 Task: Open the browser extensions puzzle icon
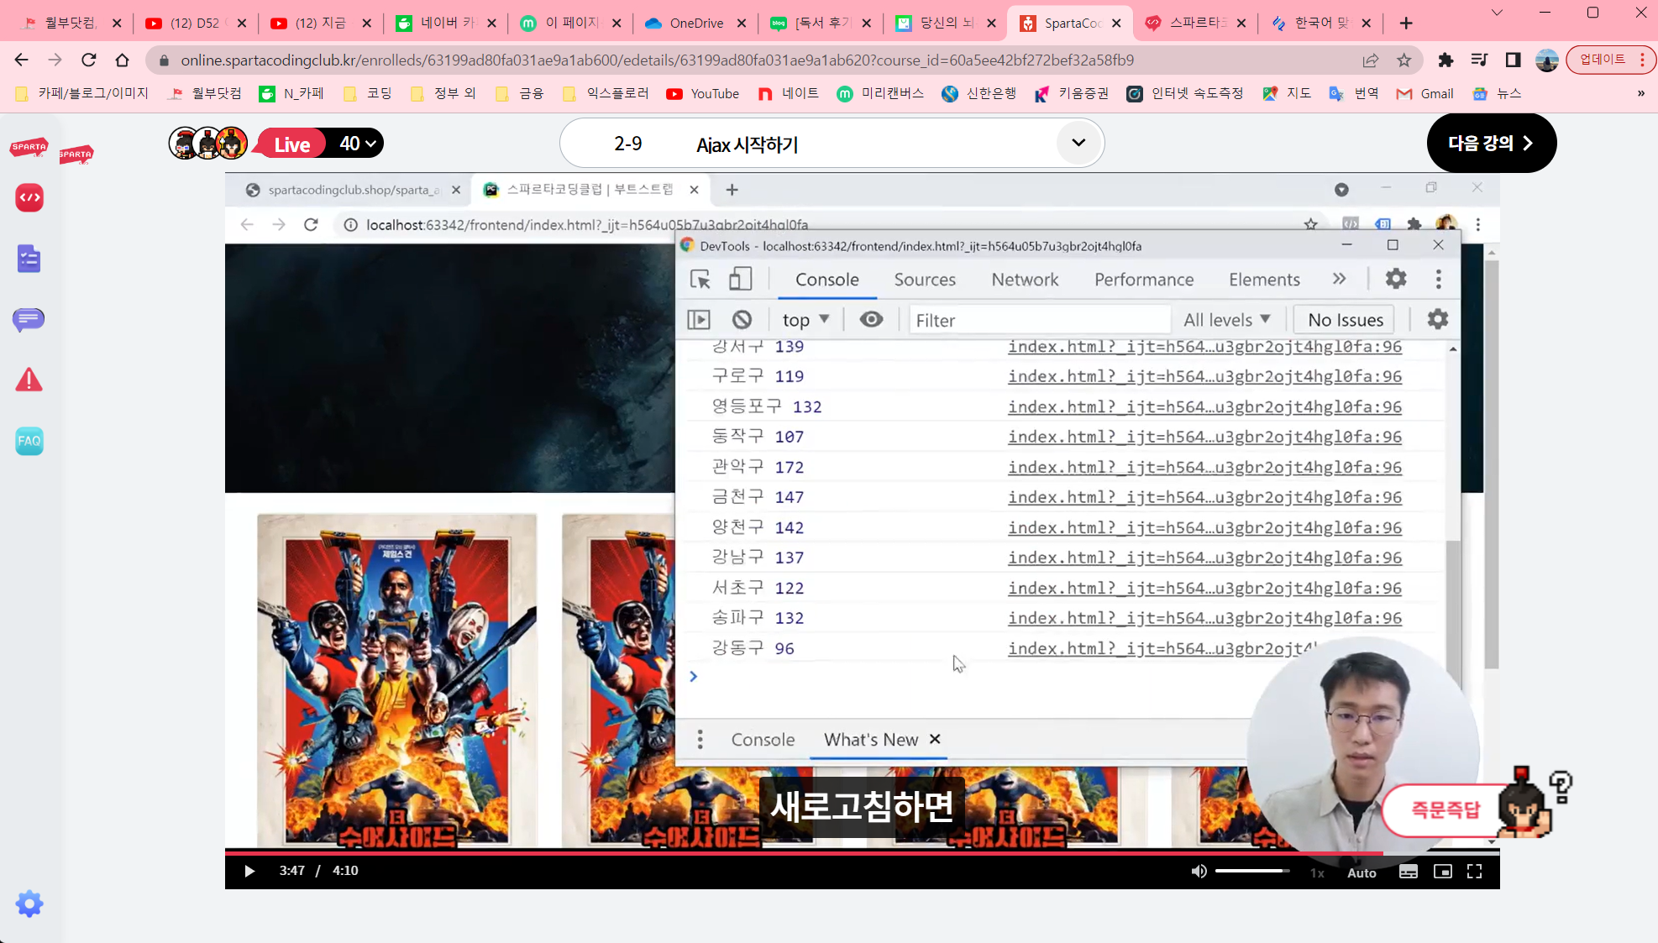(x=1446, y=60)
